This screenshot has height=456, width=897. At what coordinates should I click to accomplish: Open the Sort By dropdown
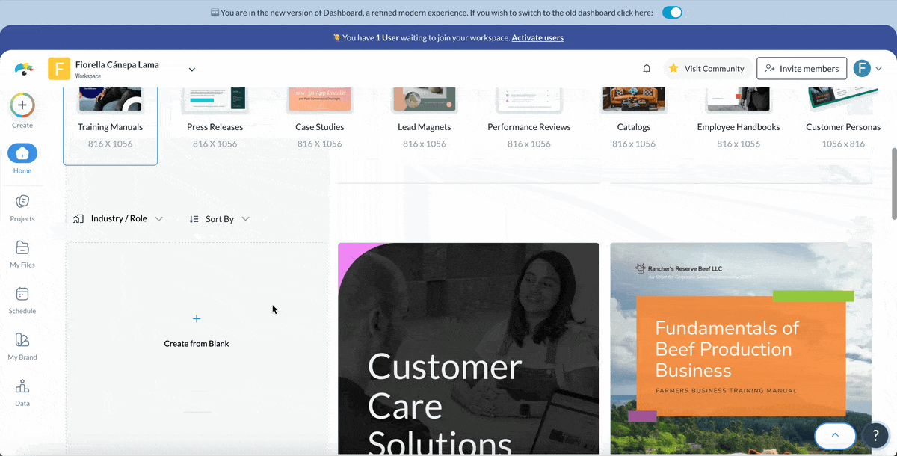[219, 219]
